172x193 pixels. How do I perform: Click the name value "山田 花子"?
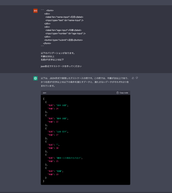62,132
